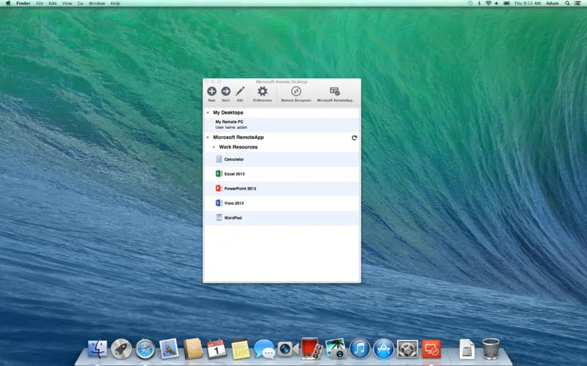Open Remote Resources in the toolbar

(x=296, y=91)
